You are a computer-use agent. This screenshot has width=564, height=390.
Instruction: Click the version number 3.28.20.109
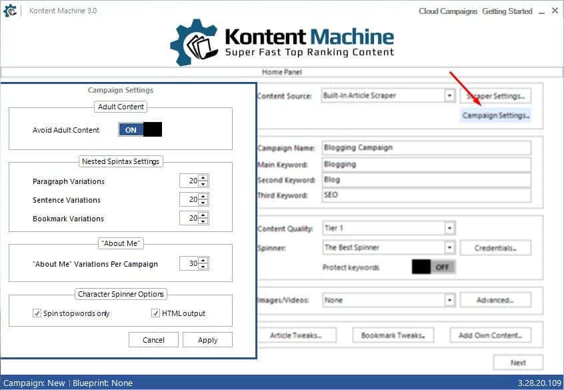[539, 383]
